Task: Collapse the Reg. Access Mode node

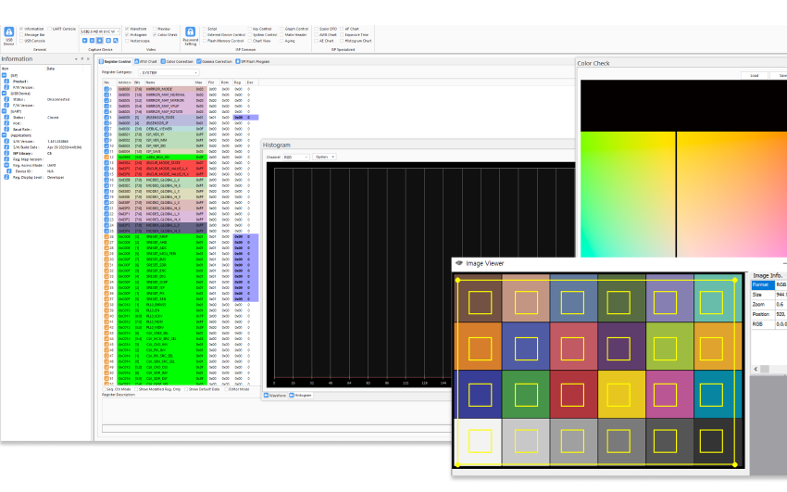Action: (6, 165)
